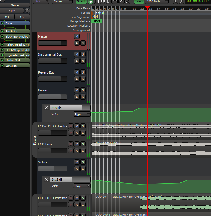
Task: Toggle the Snap button
Action: 139,1
